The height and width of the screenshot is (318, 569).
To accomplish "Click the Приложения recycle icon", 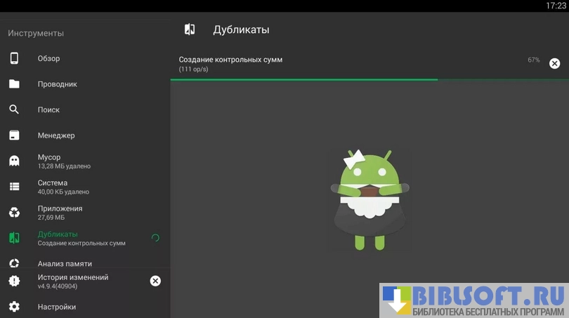I will coord(14,213).
